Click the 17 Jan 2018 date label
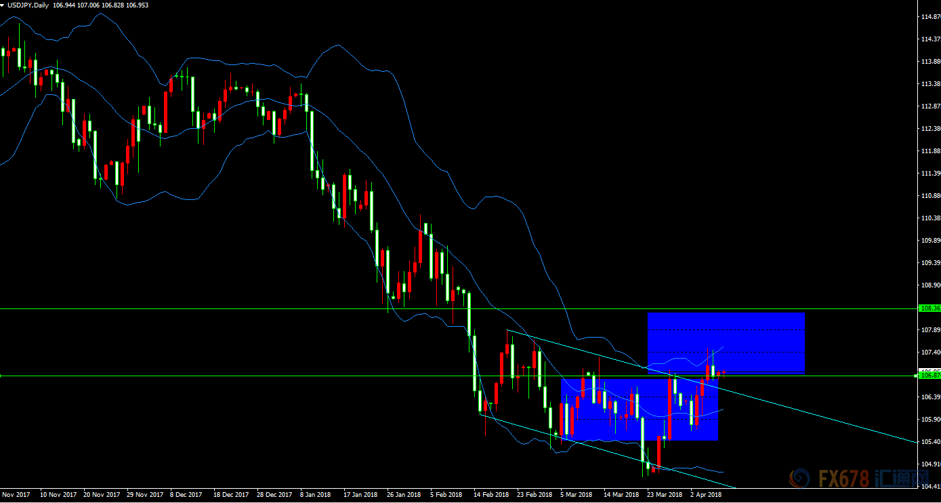Image resolution: width=941 pixels, height=503 pixels. [x=360, y=495]
